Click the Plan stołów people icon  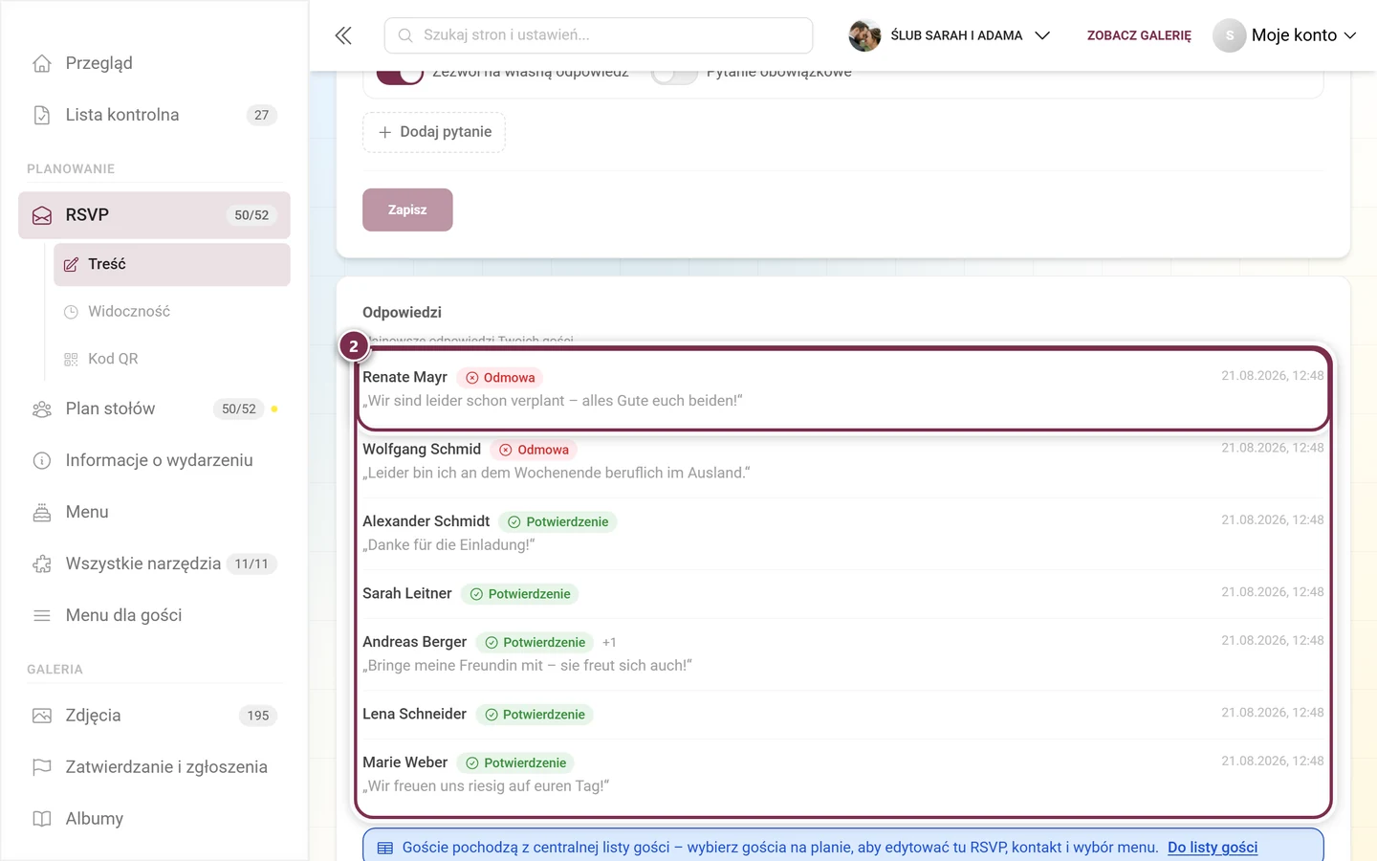pos(42,409)
